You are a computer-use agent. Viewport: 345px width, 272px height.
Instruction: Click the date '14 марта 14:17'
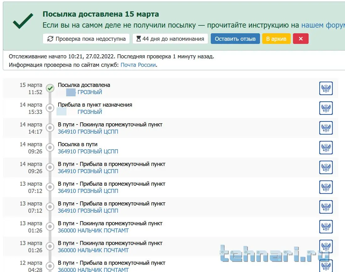[x=31, y=128]
